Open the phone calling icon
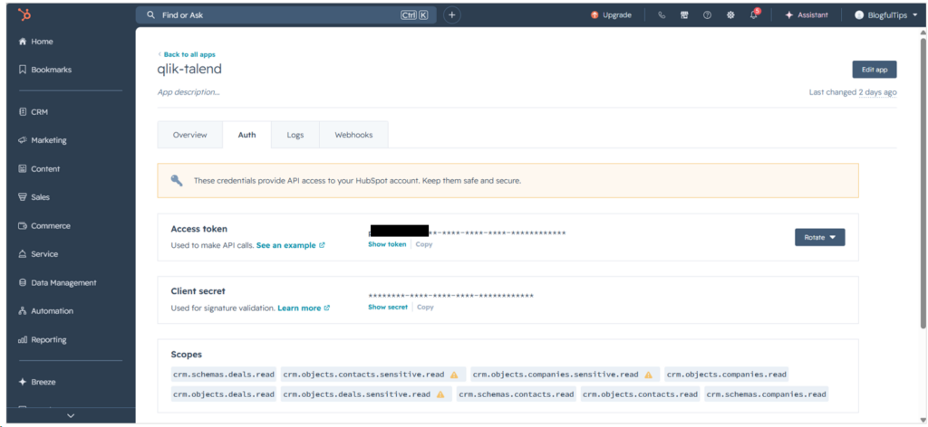 pyautogui.click(x=662, y=15)
